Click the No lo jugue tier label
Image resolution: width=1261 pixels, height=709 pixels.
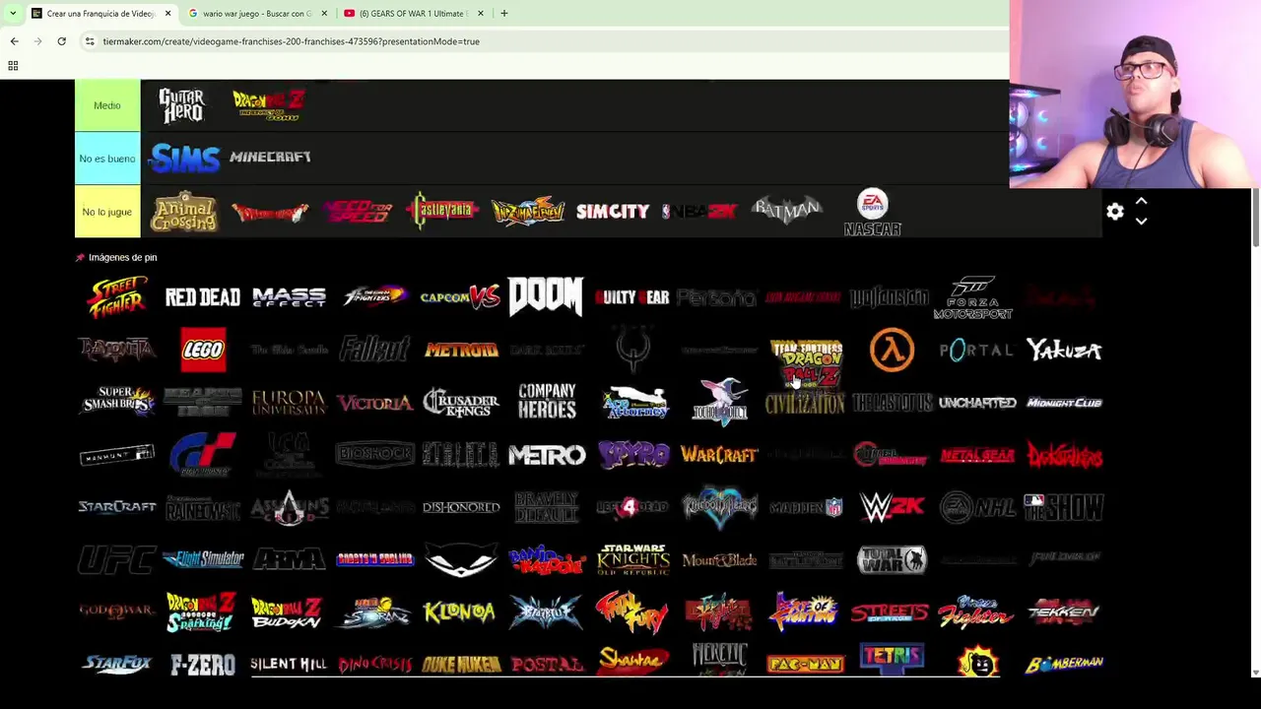pos(107,212)
